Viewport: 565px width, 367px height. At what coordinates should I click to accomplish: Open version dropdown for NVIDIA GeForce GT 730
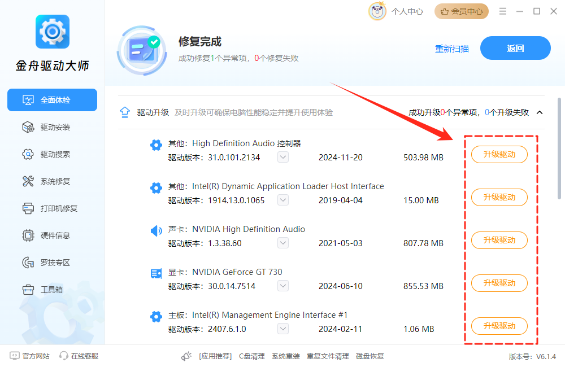(283, 286)
